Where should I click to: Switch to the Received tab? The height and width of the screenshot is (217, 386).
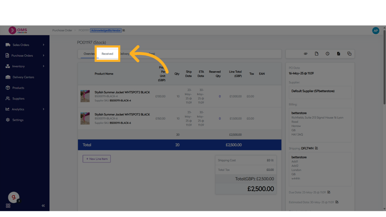pyautogui.click(x=107, y=54)
